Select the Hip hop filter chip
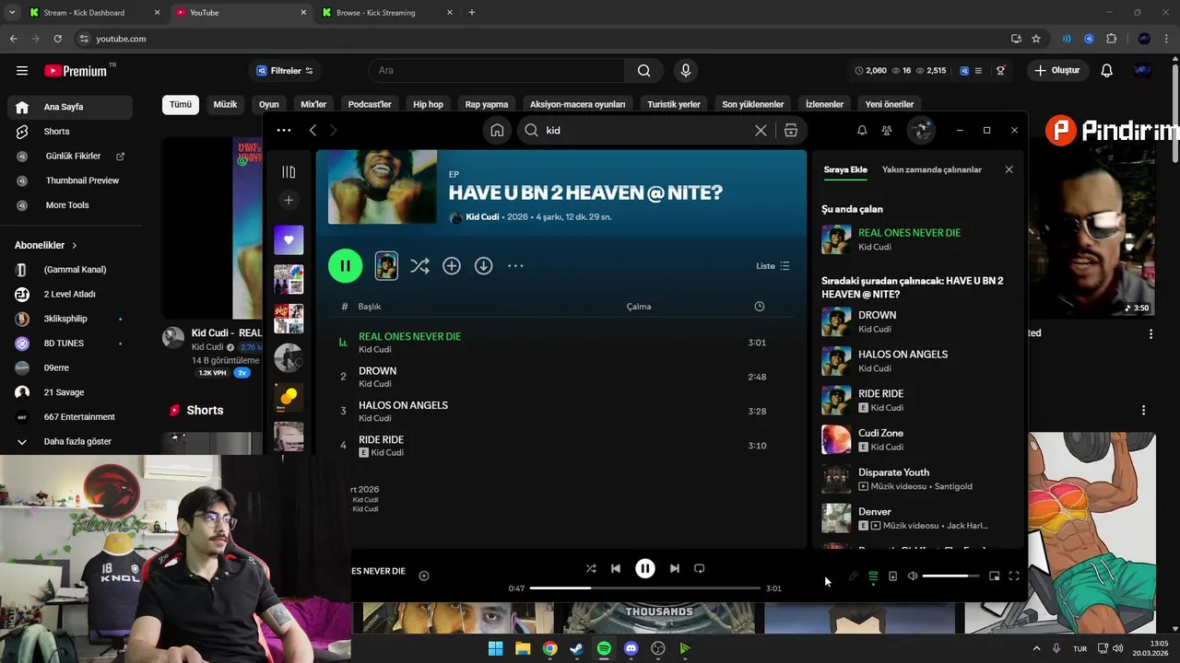This screenshot has width=1180, height=663. pos(428,104)
